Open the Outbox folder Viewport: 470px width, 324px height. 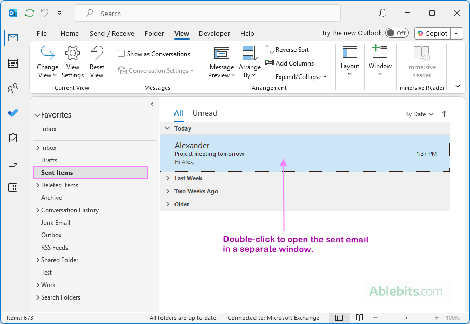51,235
